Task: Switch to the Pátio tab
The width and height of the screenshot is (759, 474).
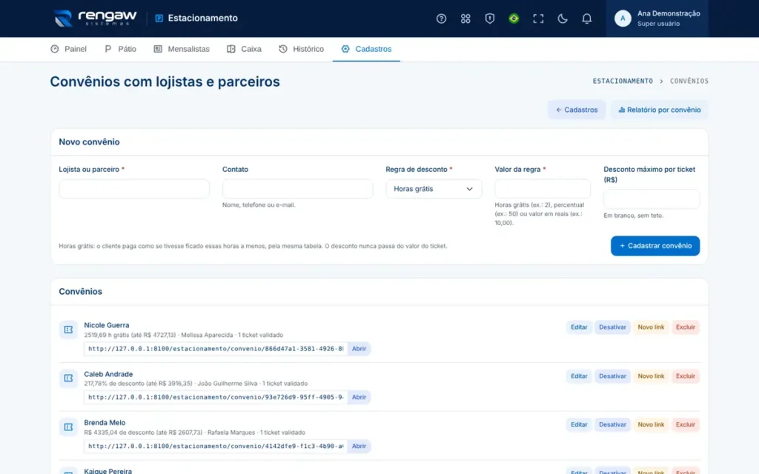Action: 121,49
